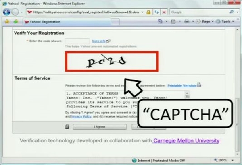Click the security lock icon
This screenshot has width=242, height=165.
[x=148, y=12]
